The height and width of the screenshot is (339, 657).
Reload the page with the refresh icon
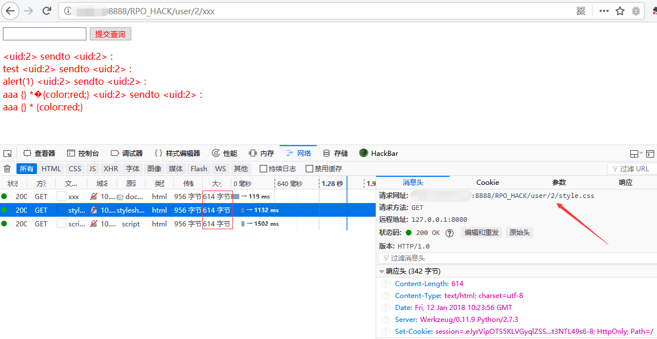[x=47, y=11]
